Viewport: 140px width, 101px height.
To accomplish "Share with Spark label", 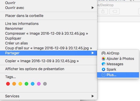I will (x=111, y=69).
